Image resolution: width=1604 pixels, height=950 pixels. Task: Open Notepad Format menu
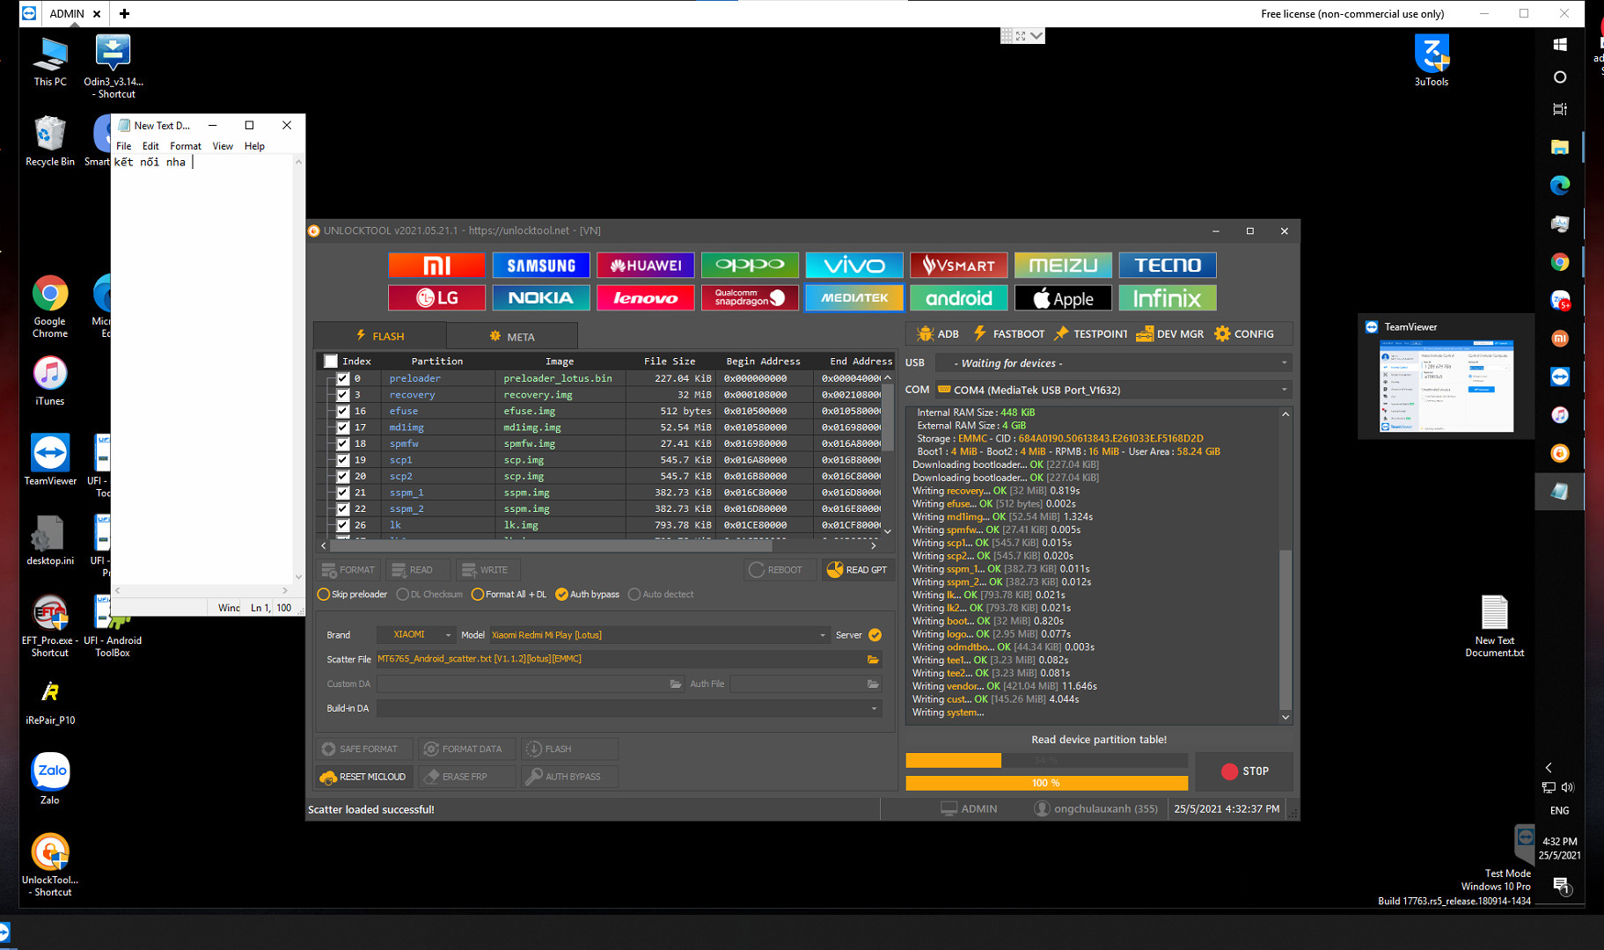coord(186,146)
